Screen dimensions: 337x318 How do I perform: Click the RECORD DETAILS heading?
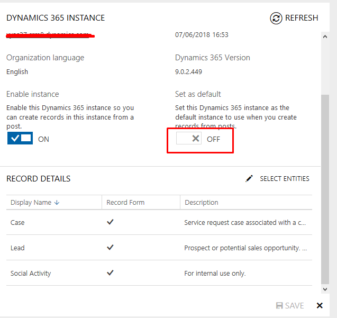[x=39, y=179]
